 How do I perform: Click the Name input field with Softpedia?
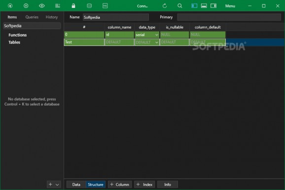click(116, 17)
